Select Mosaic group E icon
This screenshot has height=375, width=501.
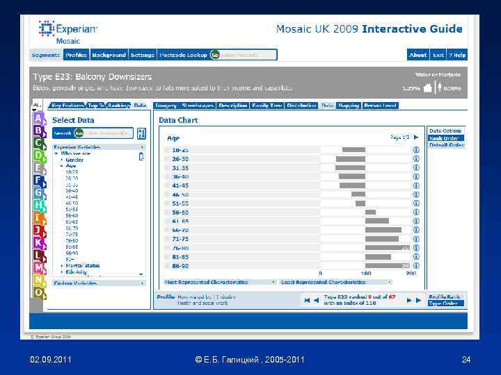[x=39, y=168]
